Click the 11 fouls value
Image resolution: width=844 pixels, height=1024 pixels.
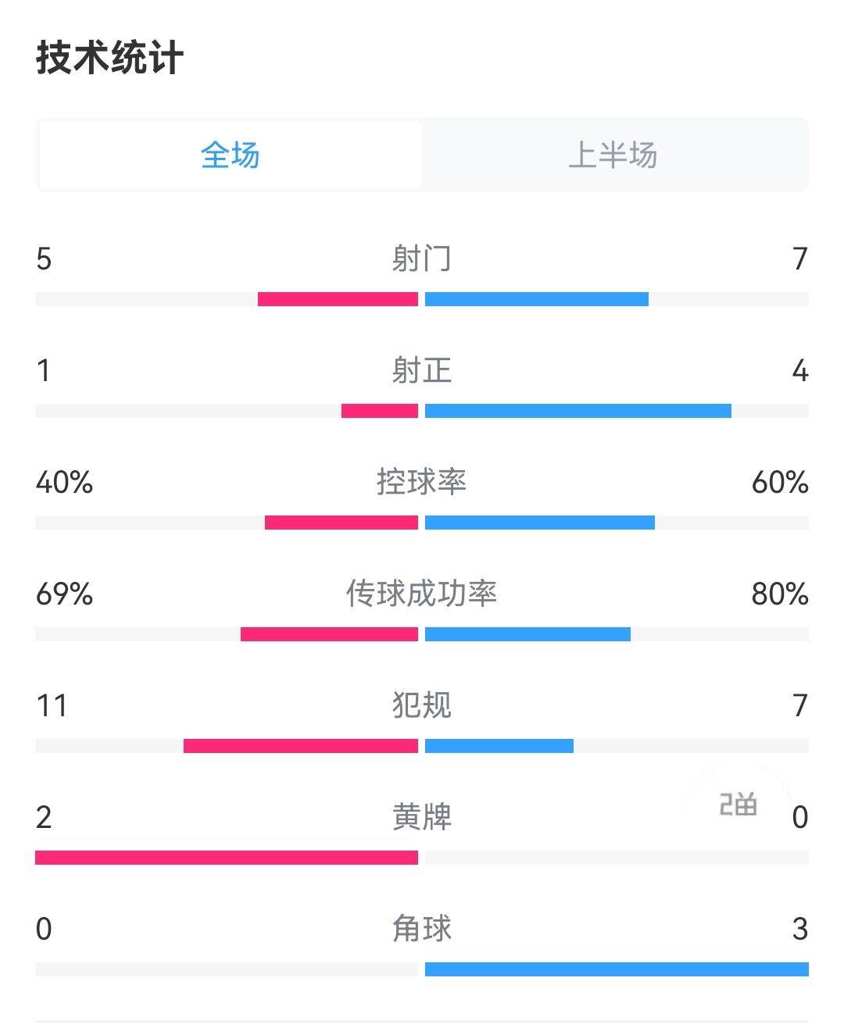click(52, 705)
